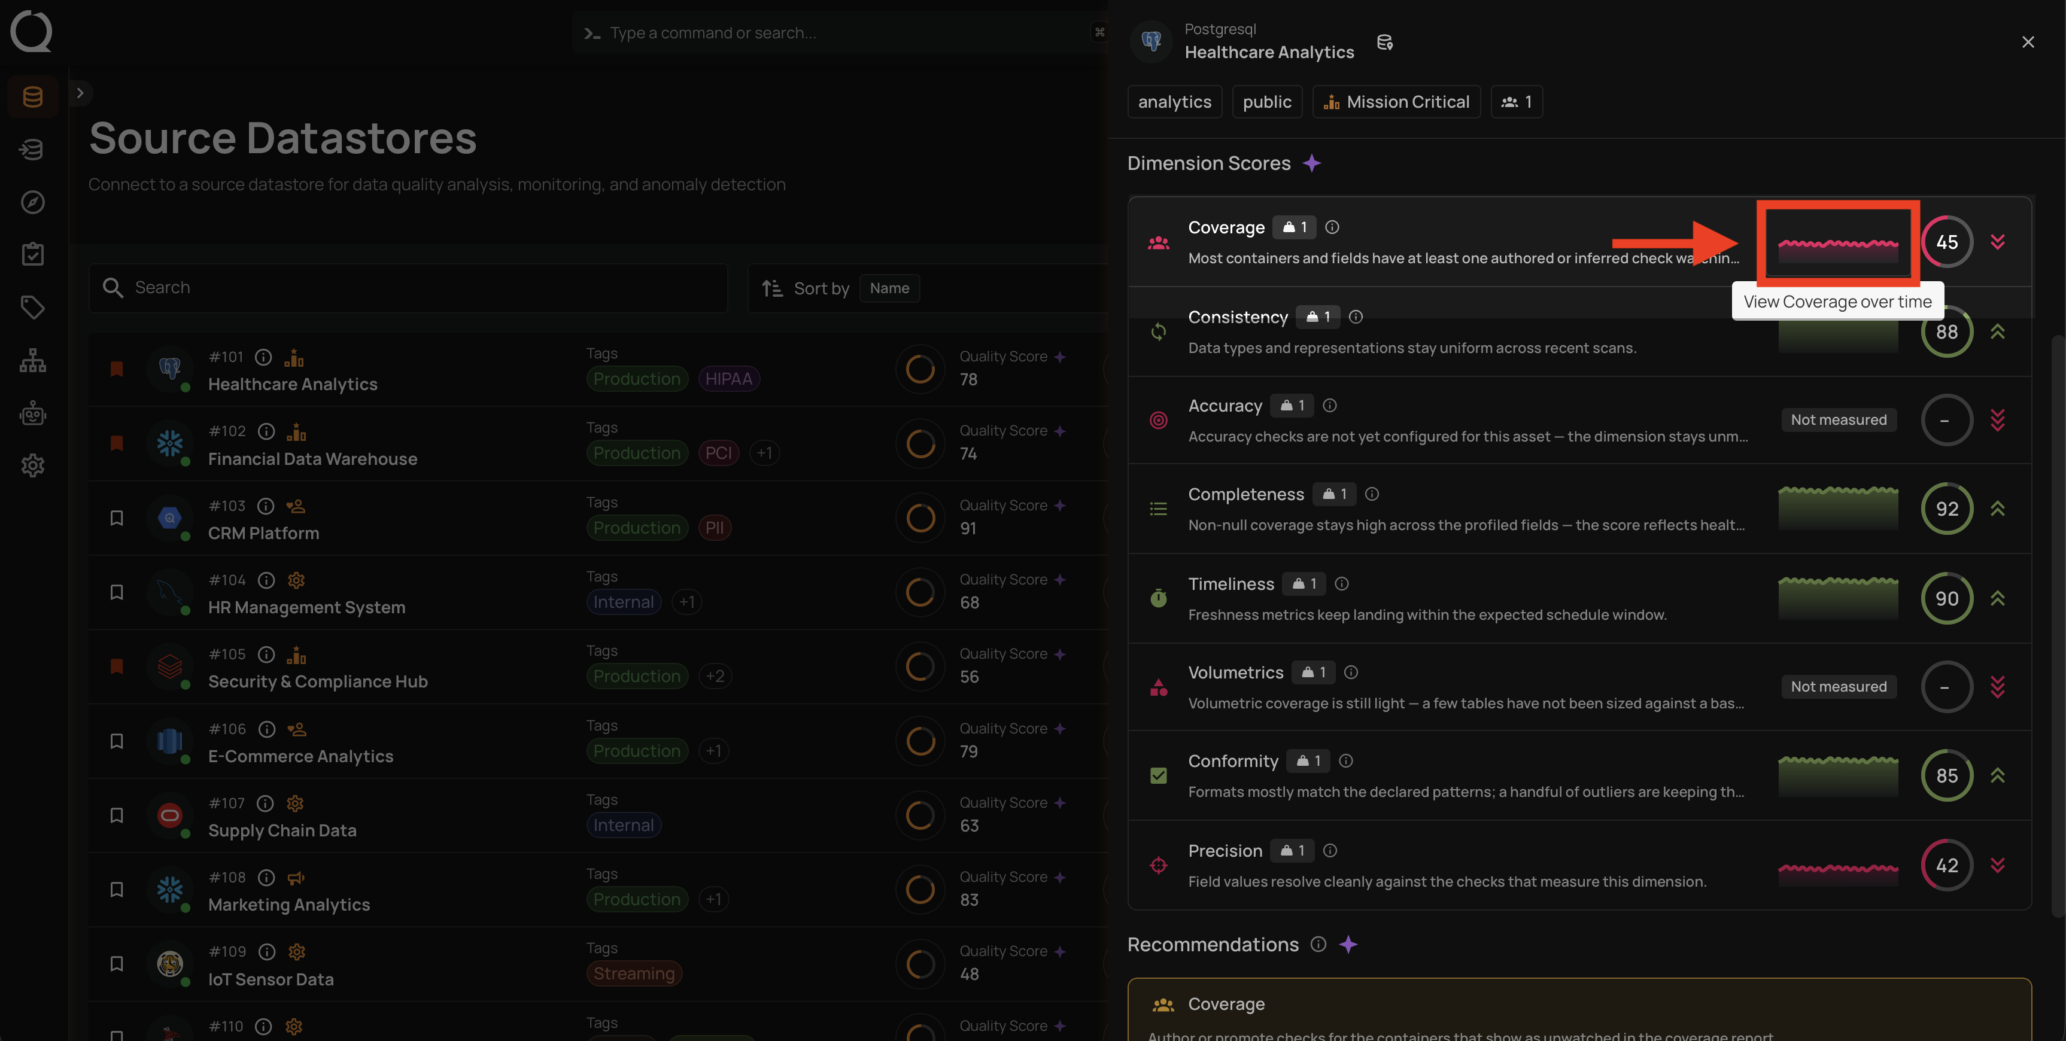This screenshot has height=1041, width=2066.
Task: Open the Enrichment Datastores sidebar icon
Action: [33, 149]
